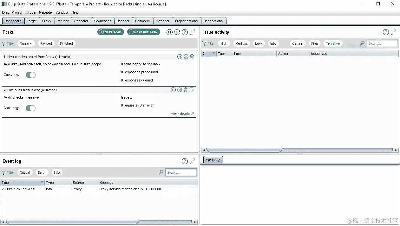Toggle Low severity issue filter
The height and width of the screenshot is (226, 400).
pos(259,43)
